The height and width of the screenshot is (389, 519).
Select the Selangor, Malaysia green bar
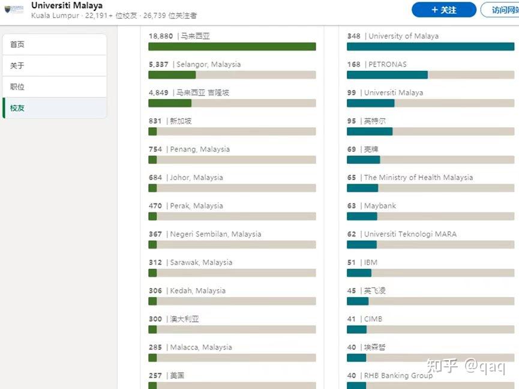pyautogui.click(x=232, y=74)
